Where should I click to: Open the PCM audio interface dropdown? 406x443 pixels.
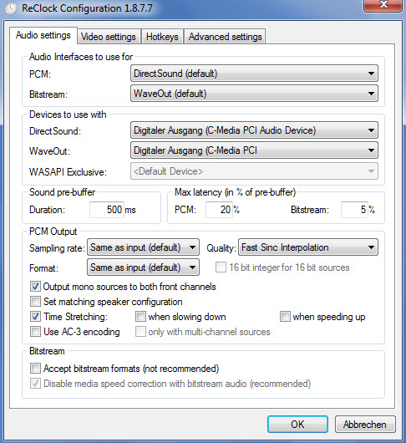point(254,74)
